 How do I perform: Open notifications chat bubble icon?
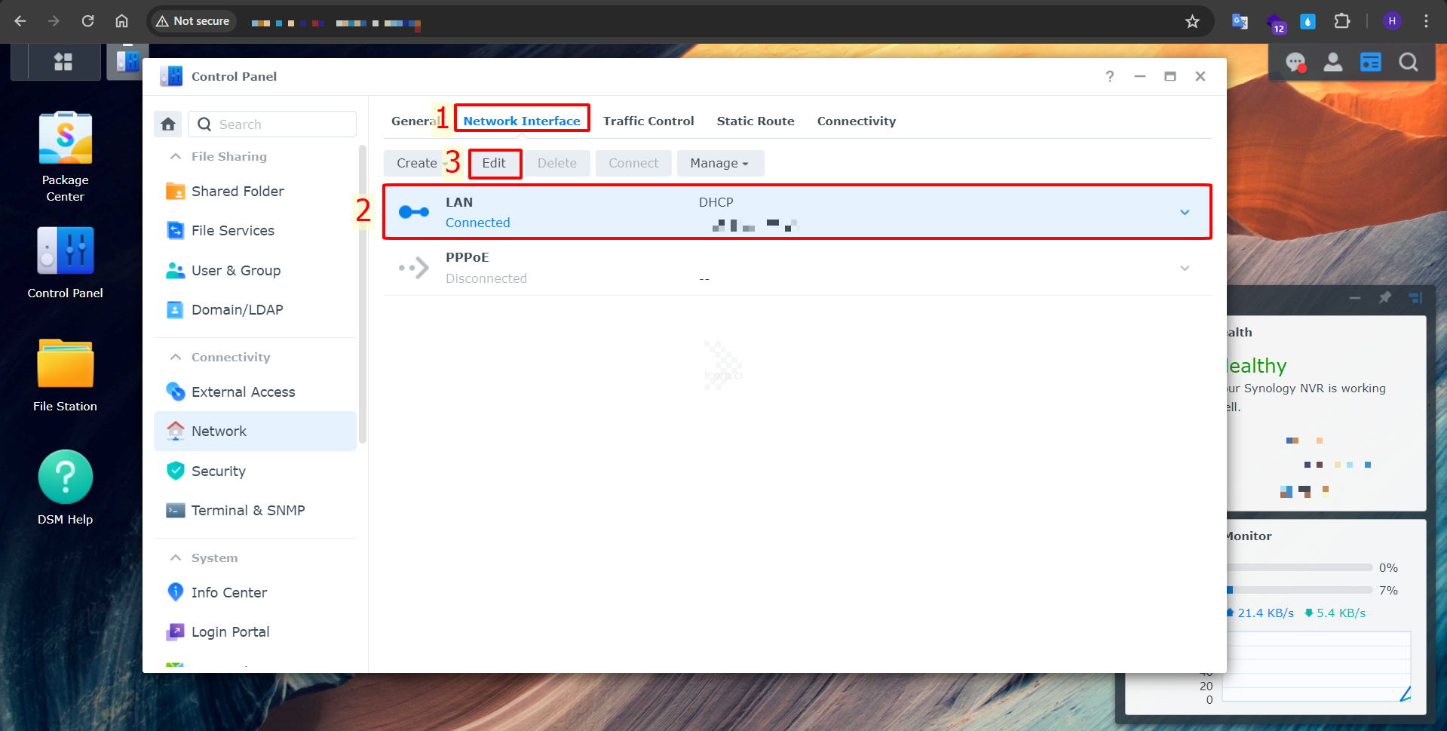tap(1295, 63)
